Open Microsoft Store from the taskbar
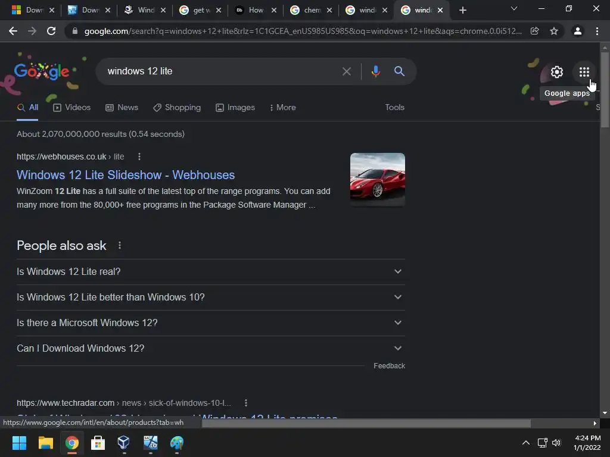The width and height of the screenshot is (610, 457). 98,443
